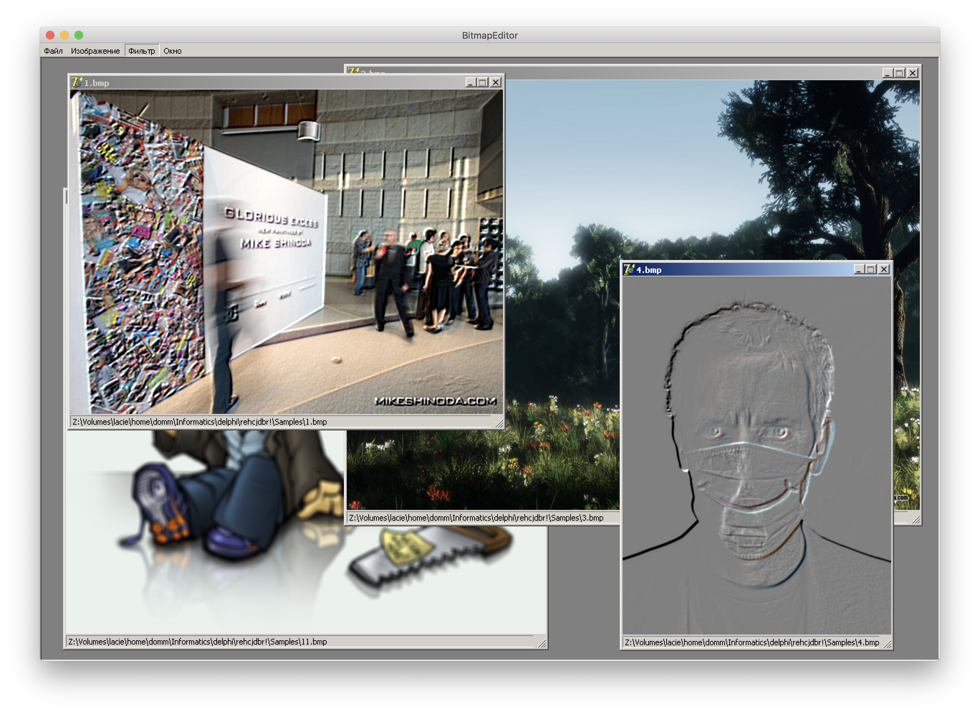The height and width of the screenshot is (714, 980).
Task: Click the 1.bmp window system icon
Action: pyautogui.click(x=77, y=83)
